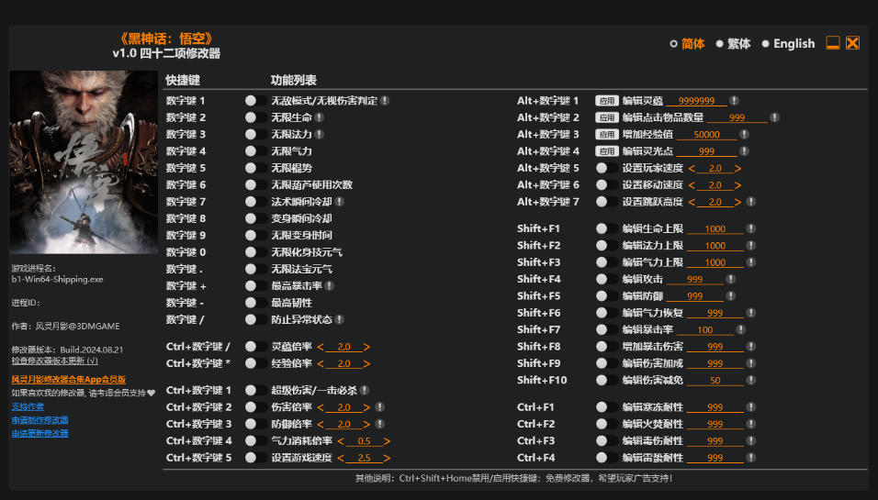Toggle 设置玩家速度 switch
Image resolution: width=878 pixels, height=500 pixels.
tap(606, 168)
